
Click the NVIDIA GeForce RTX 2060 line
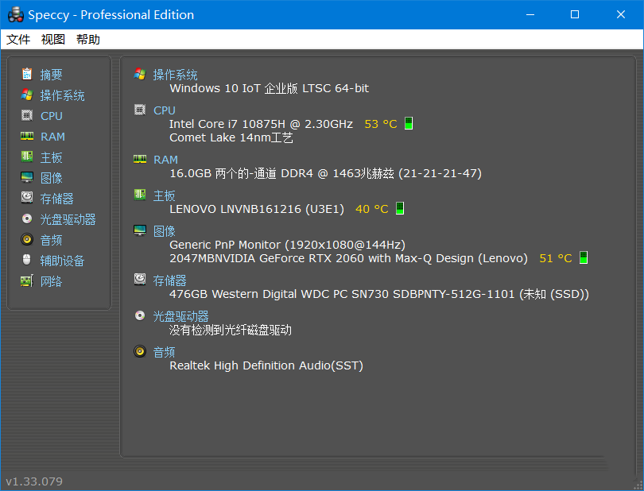pos(348,258)
